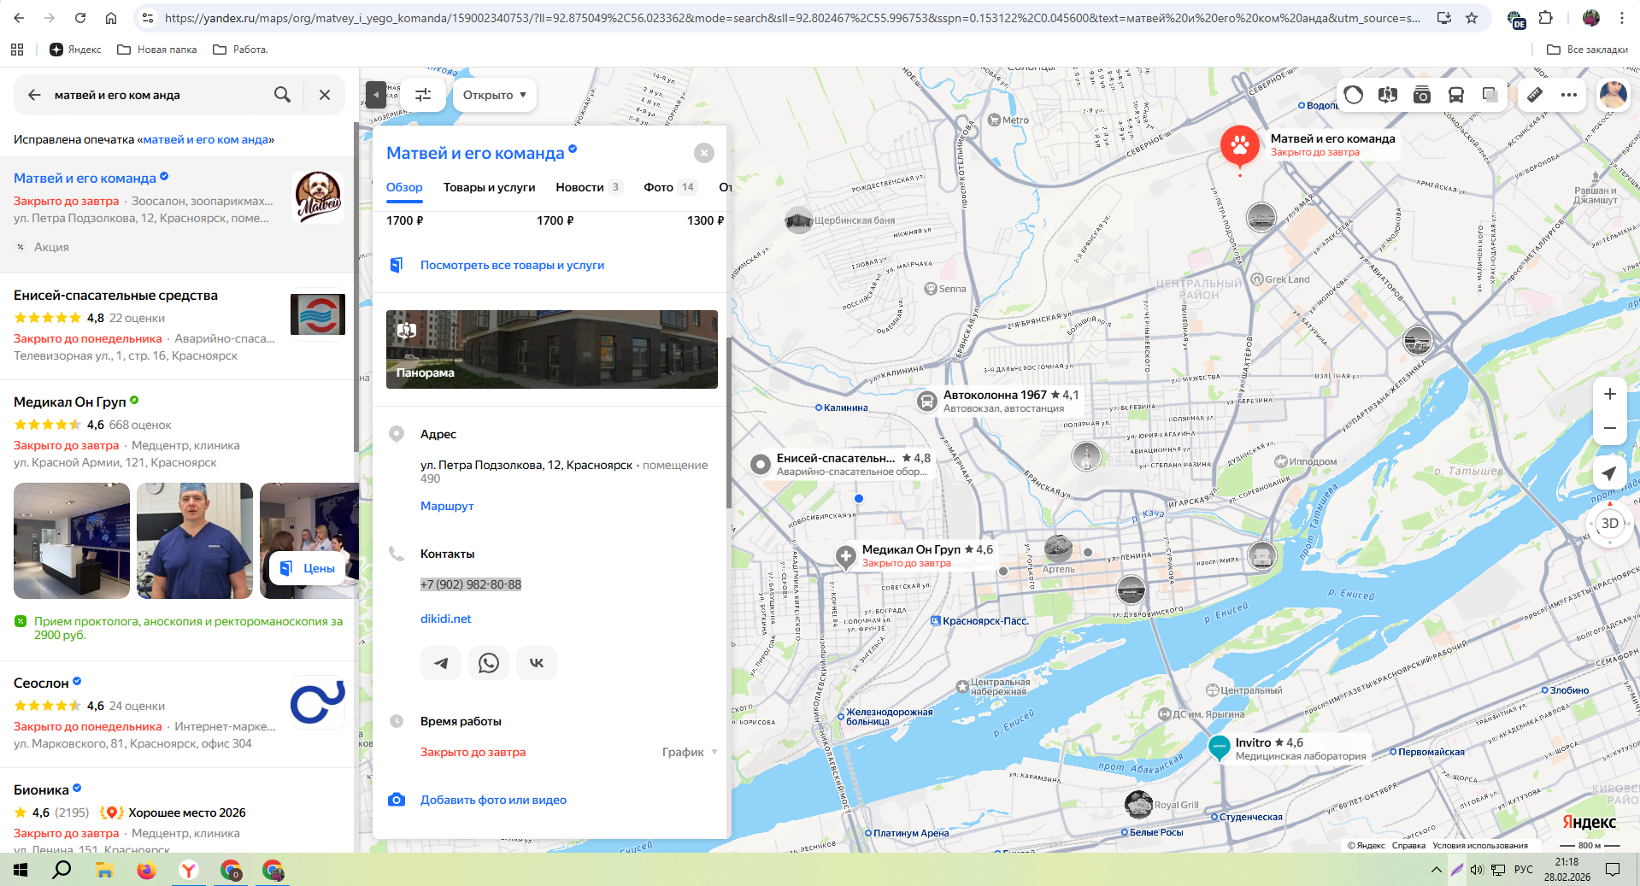Open the VK social link icon

pyautogui.click(x=537, y=663)
